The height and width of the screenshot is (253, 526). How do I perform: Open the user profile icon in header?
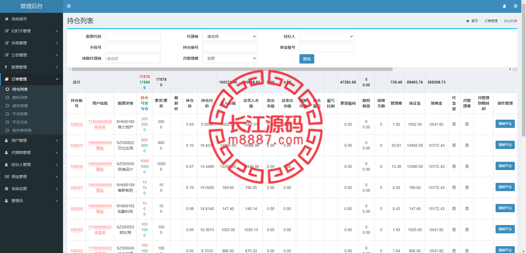tap(504, 6)
